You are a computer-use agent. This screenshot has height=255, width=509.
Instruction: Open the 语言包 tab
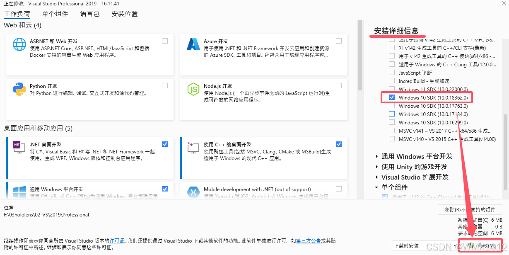pyautogui.click(x=90, y=14)
